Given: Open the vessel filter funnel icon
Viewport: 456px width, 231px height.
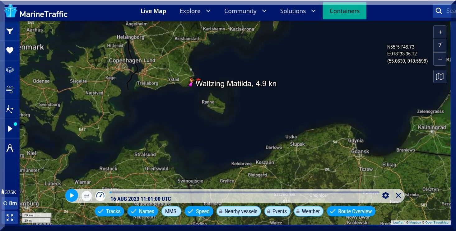Looking at the screenshot, I should [x=10, y=31].
